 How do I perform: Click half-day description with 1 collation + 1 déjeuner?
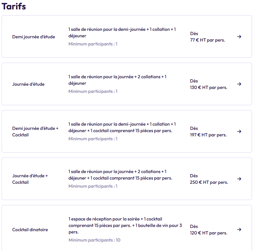click(122, 32)
